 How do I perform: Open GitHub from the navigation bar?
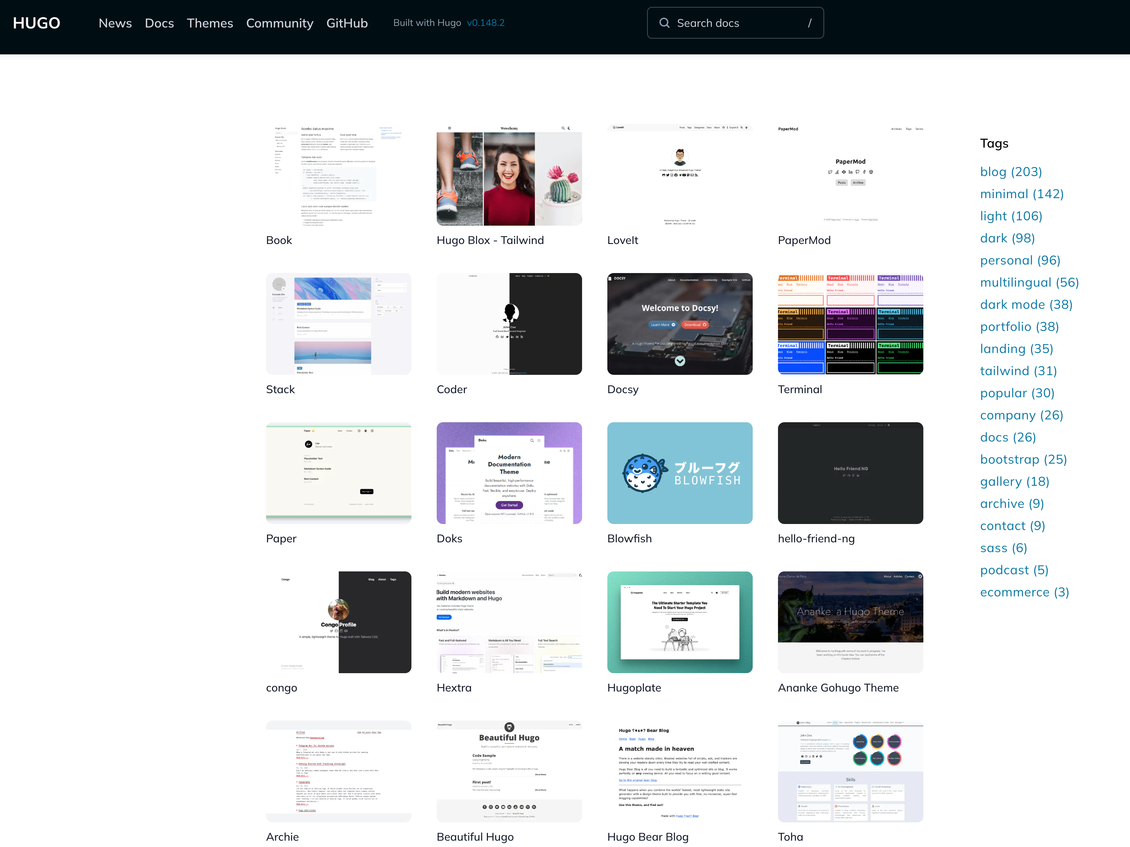(x=347, y=23)
